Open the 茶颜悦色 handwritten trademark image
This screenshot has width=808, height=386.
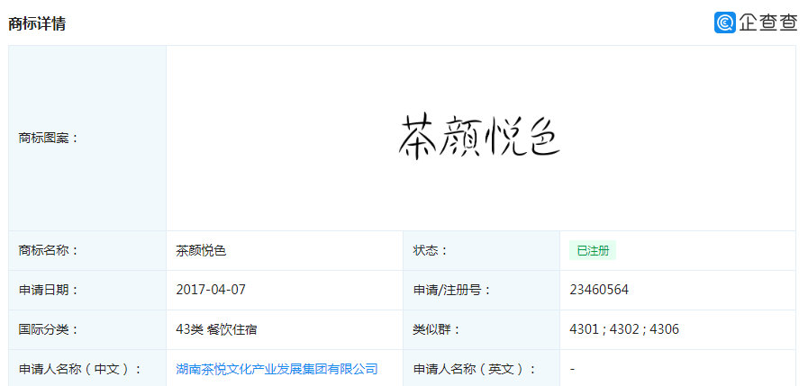coord(480,138)
